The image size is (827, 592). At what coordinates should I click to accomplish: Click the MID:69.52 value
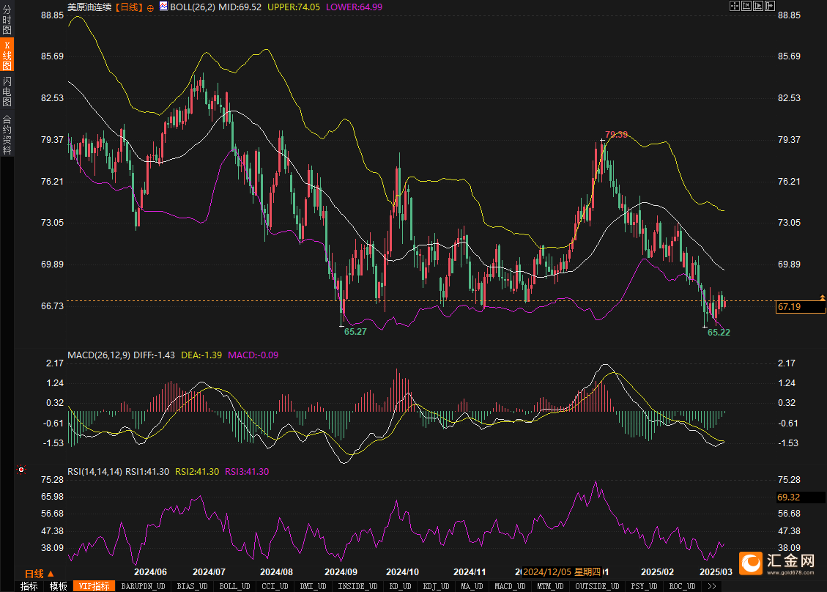pyautogui.click(x=240, y=7)
